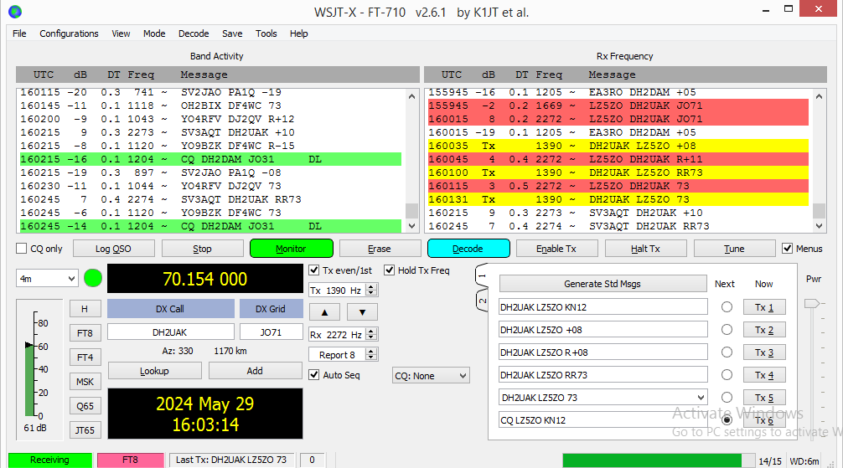
Task: Click the DX Call input field
Action: [x=170, y=332]
